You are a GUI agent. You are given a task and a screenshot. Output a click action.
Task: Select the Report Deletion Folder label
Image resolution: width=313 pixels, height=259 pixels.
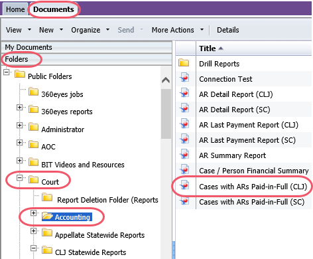[107, 200]
